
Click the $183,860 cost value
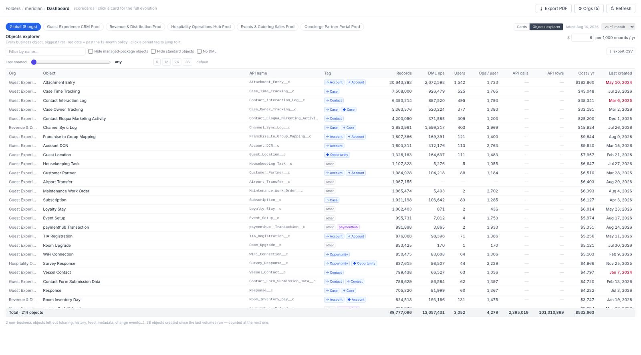tap(585, 82)
